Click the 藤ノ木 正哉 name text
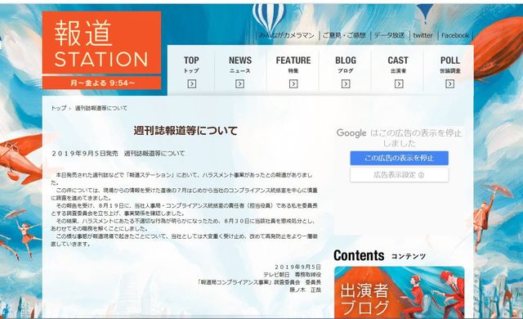523x319 pixels. pos(305,290)
